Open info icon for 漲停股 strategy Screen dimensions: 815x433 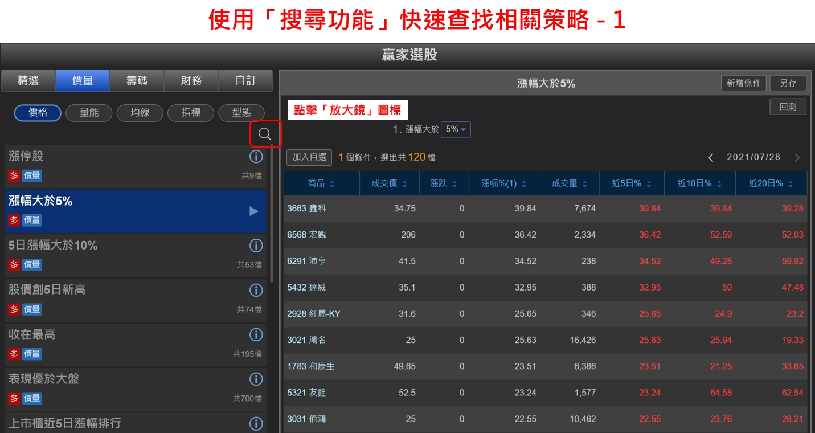[256, 156]
